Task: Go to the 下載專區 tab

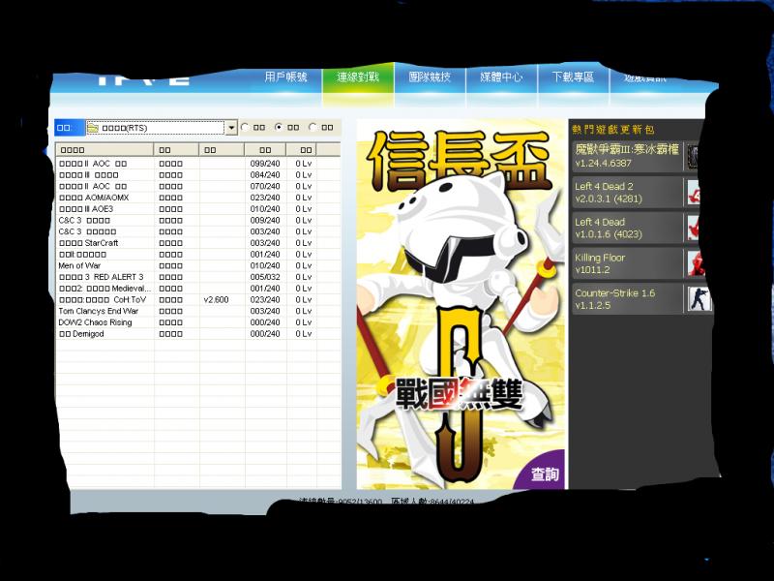Action: click(x=574, y=77)
